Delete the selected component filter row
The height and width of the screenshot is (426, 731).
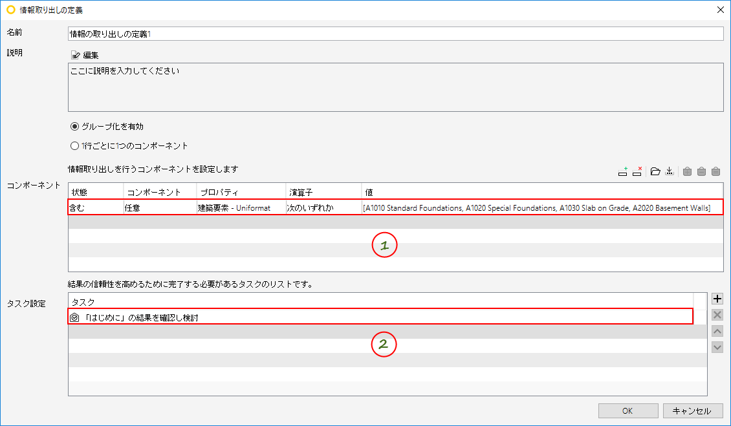point(637,171)
